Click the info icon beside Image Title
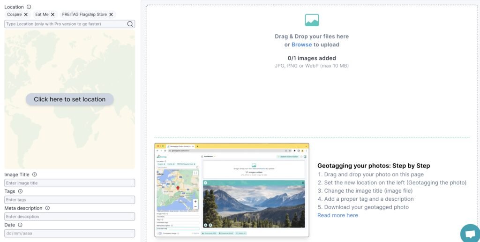 point(35,174)
